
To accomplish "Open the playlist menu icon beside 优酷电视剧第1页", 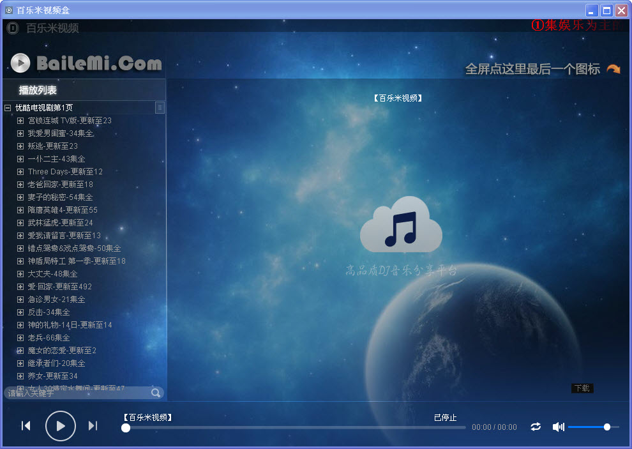I will [x=160, y=108].
